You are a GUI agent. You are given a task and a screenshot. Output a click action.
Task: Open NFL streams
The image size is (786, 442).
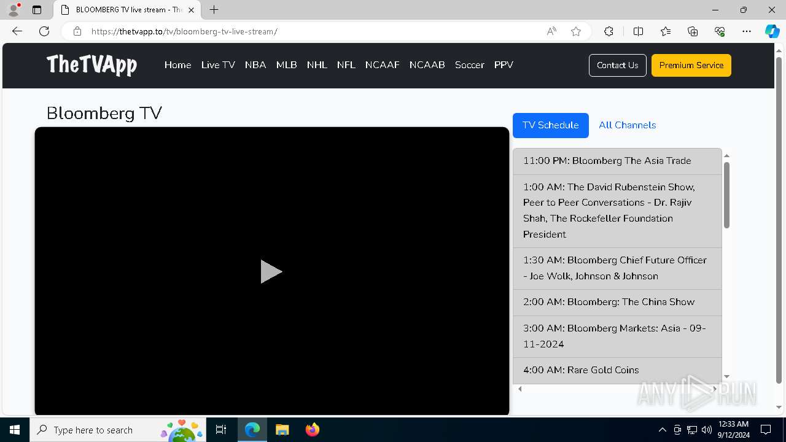pos(346,65)
